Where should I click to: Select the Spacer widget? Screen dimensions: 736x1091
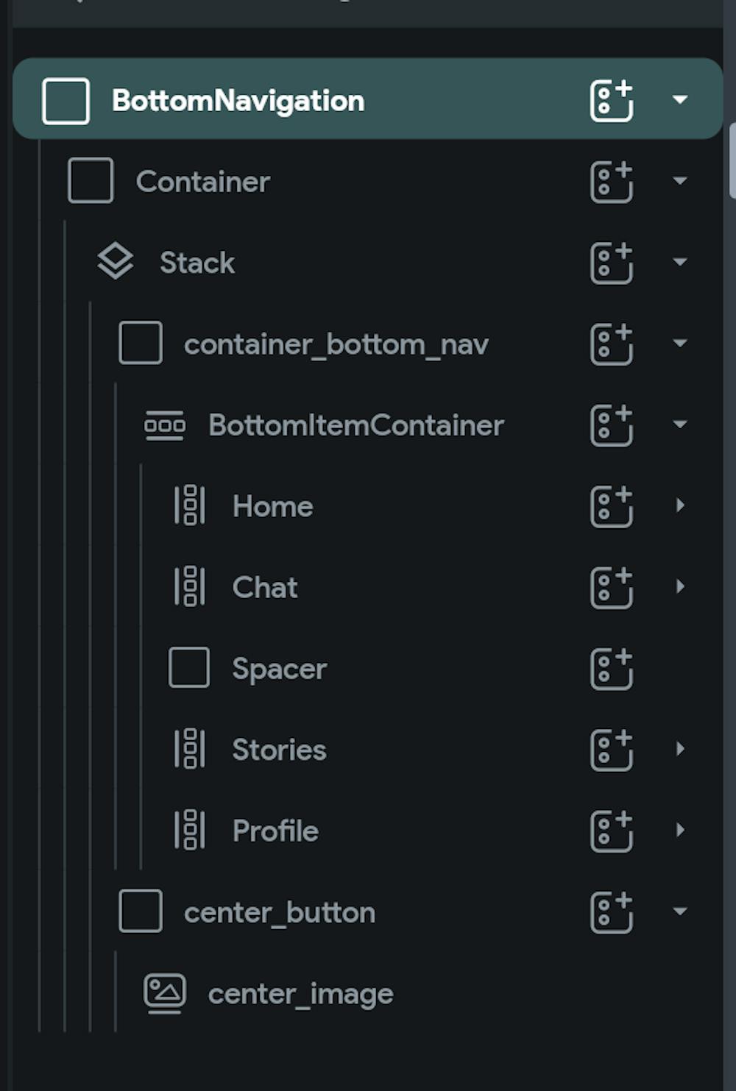pos(279,669)
